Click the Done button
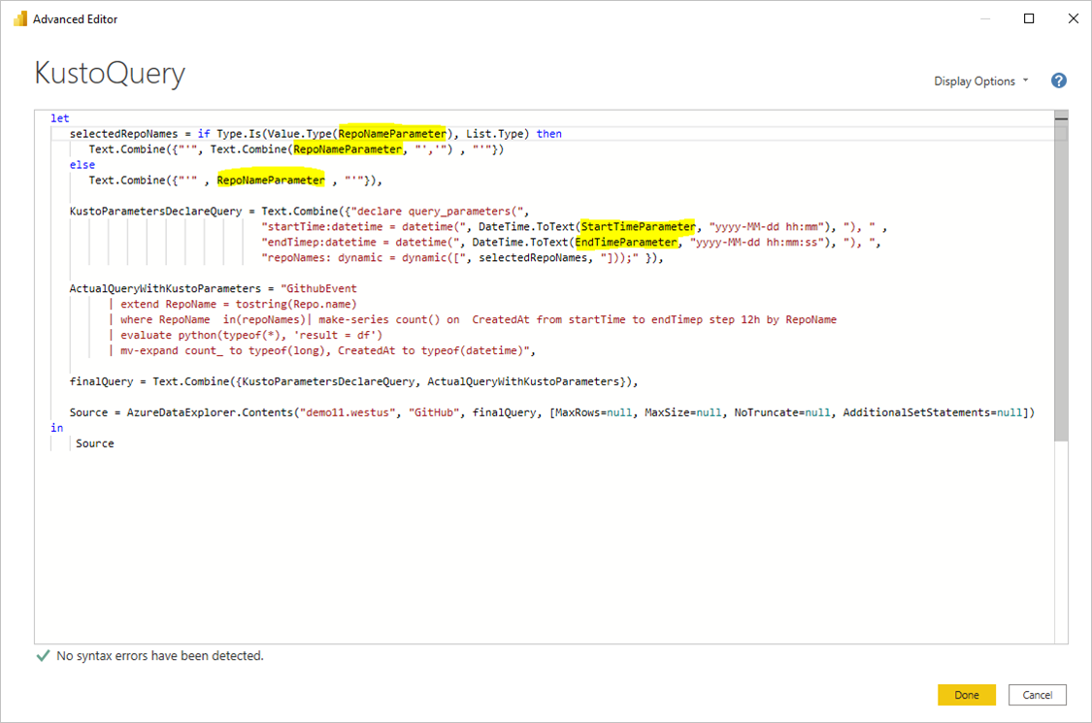This screenshot has width=1092, height=723. 966,695
